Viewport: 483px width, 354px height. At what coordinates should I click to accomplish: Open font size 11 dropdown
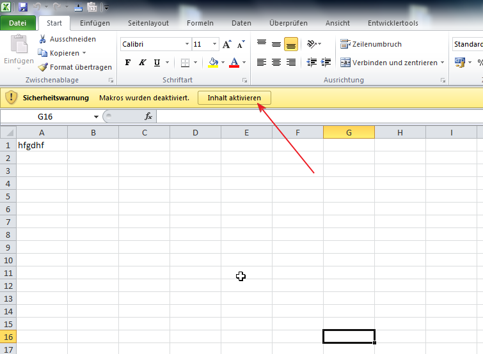tap(214, 44)
